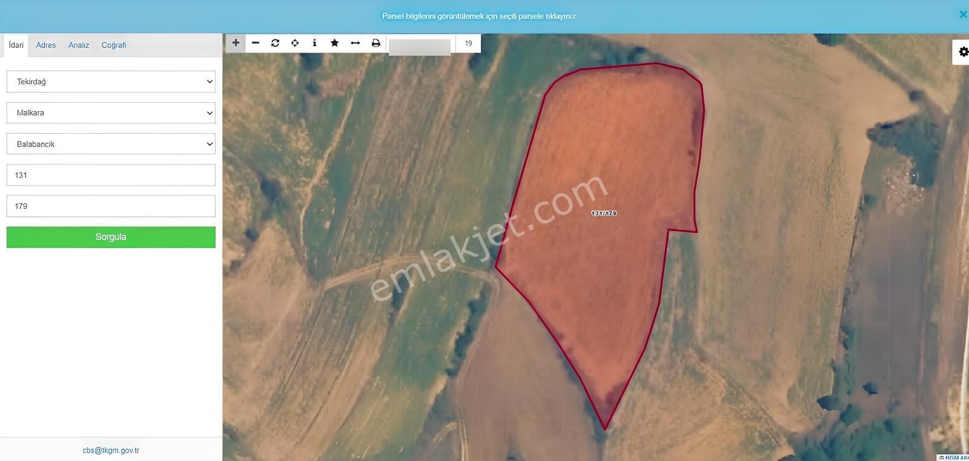Focus the parcel number field showing 179

coord(111,206)
